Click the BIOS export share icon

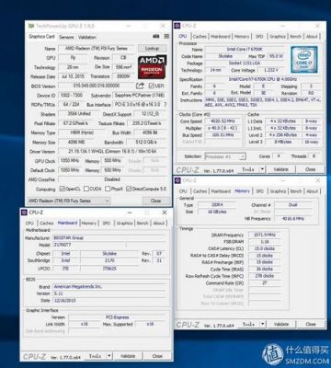click(140, 86)
